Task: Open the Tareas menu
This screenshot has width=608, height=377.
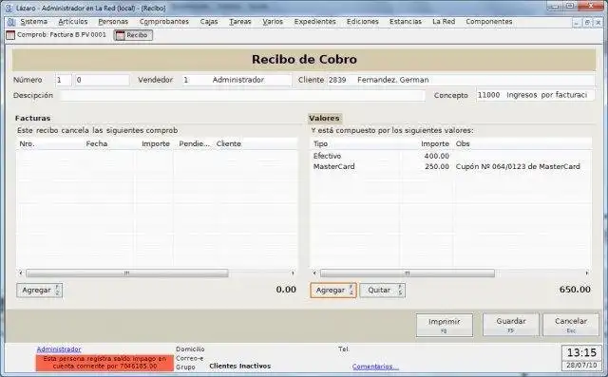Action: click(x=240, y=22)
